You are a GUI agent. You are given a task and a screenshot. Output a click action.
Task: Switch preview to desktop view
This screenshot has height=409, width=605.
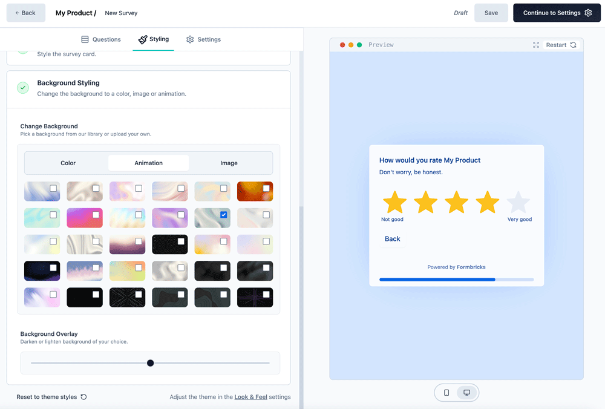click(466, 393)
